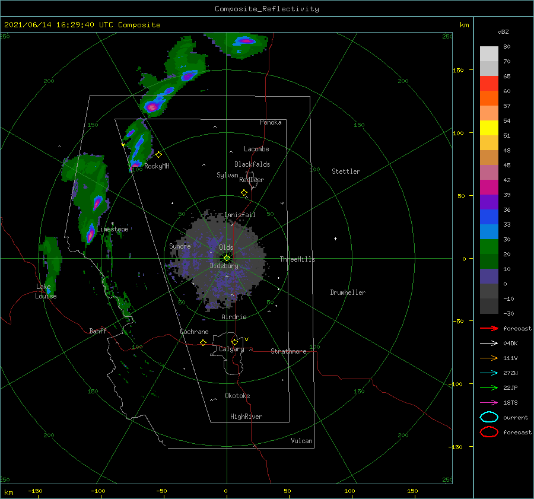Select the cyan current ellipse legend icon
This screenshot has height=499, width=534.
pos(489,417)
